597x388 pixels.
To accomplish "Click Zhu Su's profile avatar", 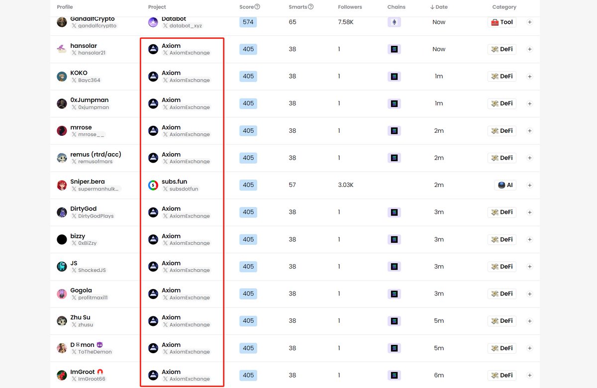I will click(62, 321).
